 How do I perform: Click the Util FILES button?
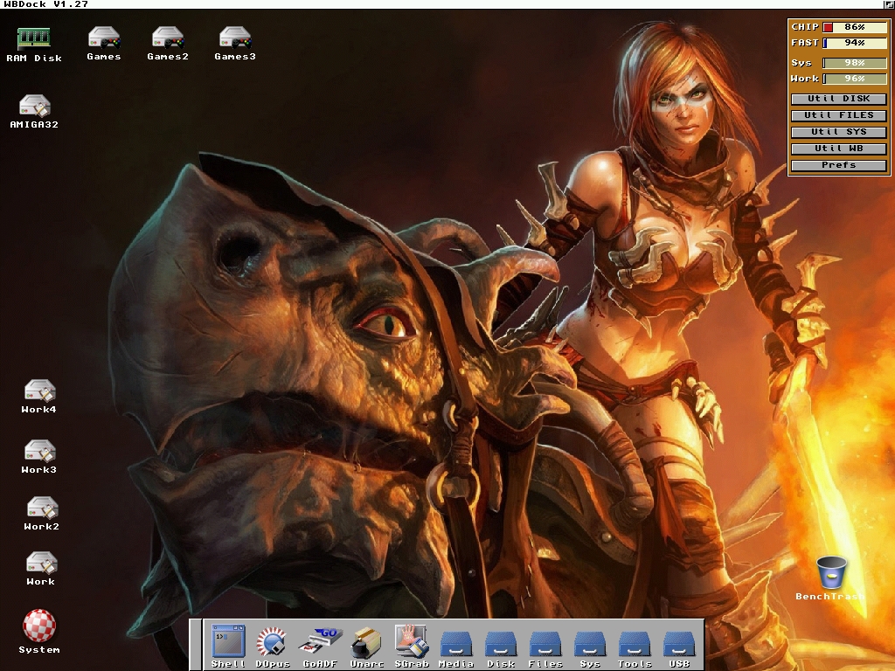tap(838, 115)
